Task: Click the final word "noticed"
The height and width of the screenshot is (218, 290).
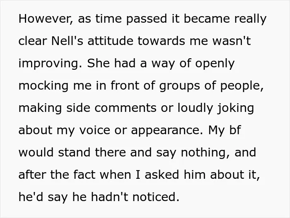Action: point(156,197)
